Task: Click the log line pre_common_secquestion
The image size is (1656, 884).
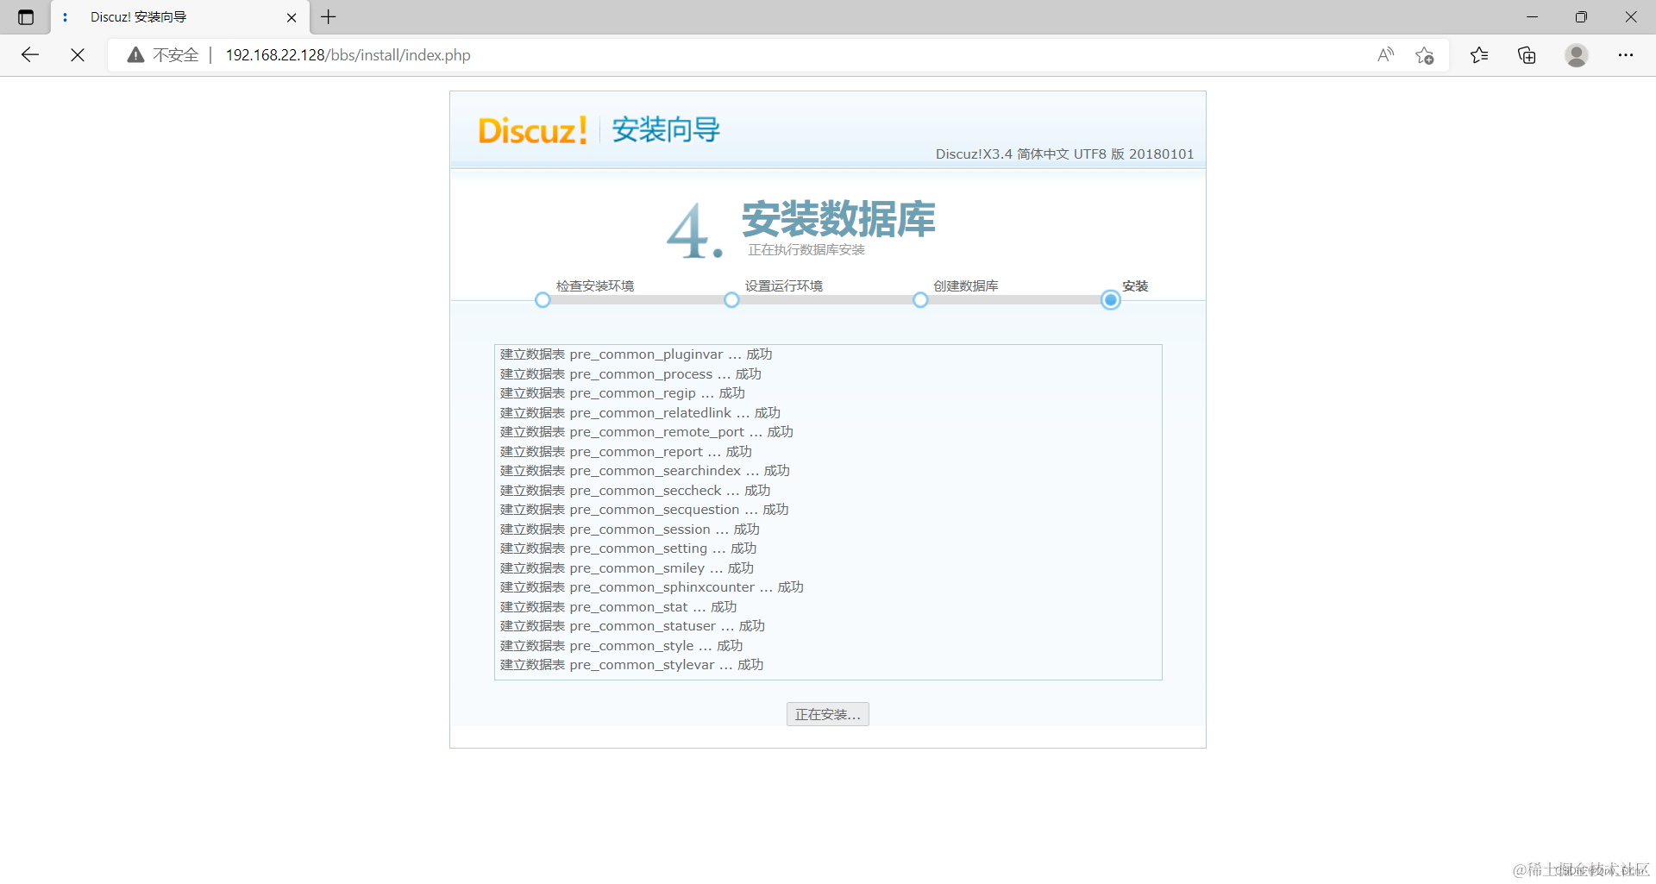Action: click(644, 510)
